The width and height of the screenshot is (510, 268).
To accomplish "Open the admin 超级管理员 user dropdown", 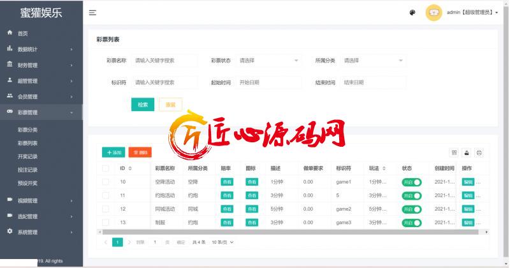I will (x=472, y=13).
